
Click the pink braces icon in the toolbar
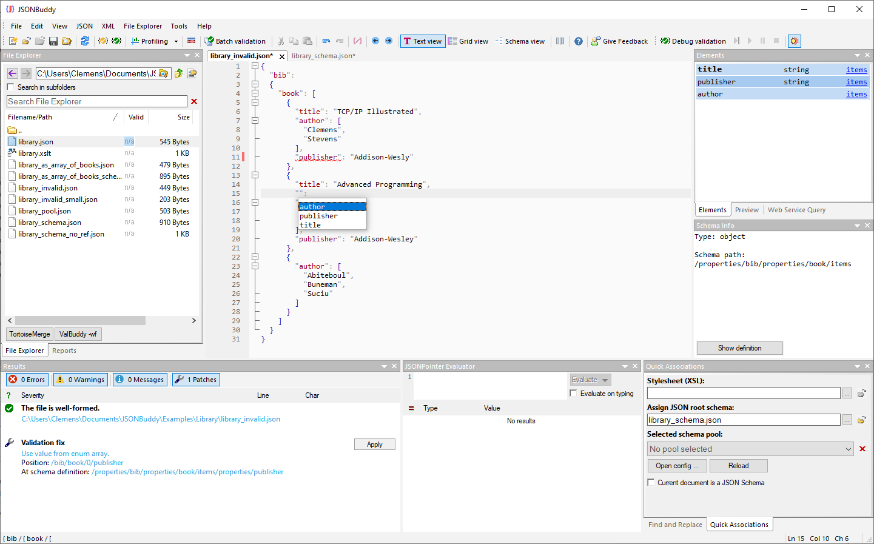[358, 41]
